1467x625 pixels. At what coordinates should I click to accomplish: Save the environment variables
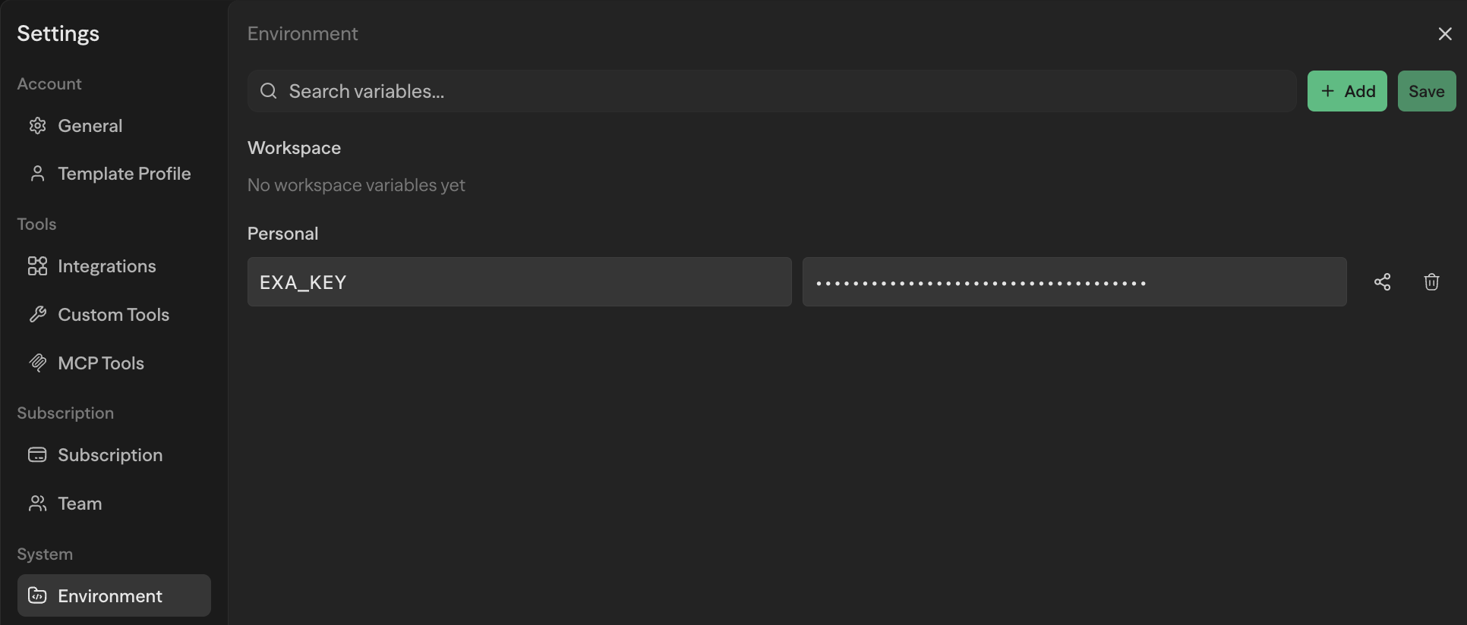(1426, 91)
